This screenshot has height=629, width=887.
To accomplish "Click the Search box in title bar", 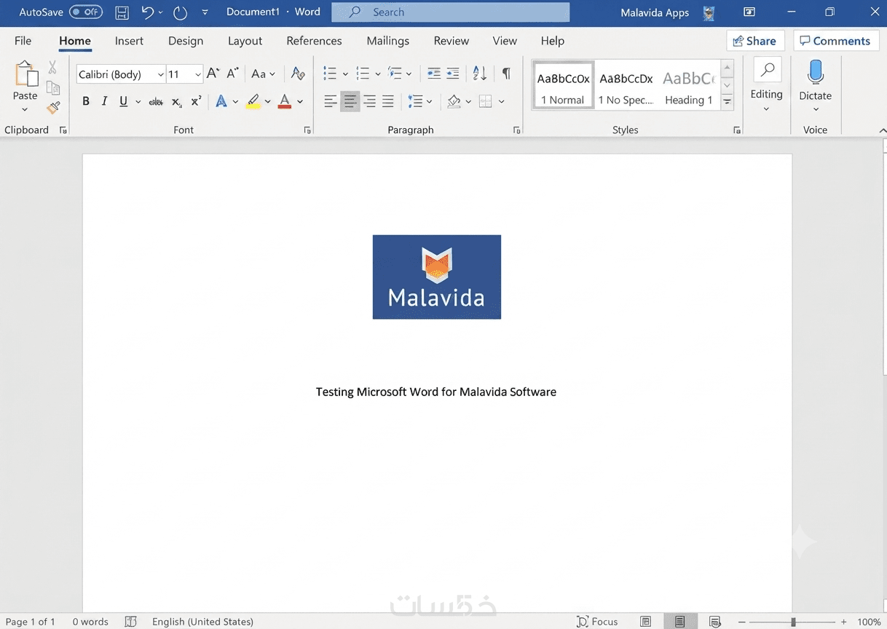I will (x=451, y=12).
